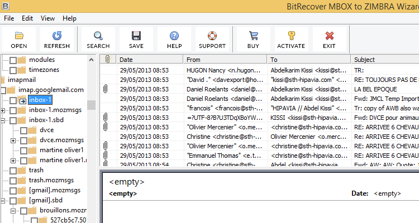Collapse the inbox-1.sbd tree node
The width and height of the screenshot is (419, 223).
click(3, 120)
